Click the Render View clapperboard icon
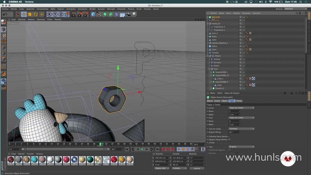The height and width of the screenshot is (175, 311). pos(74,14)
